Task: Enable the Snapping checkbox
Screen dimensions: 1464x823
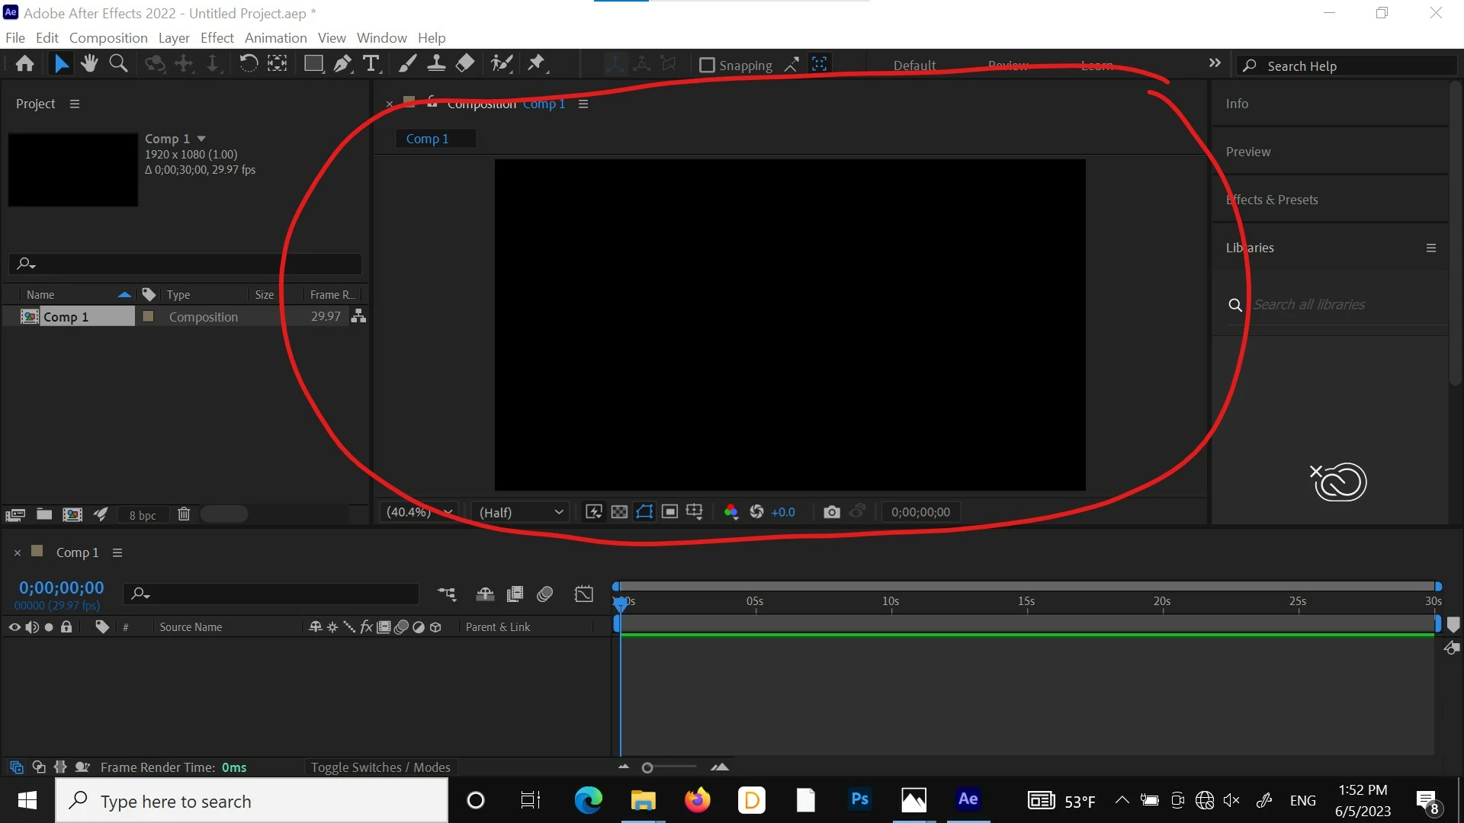Action: 707,66
